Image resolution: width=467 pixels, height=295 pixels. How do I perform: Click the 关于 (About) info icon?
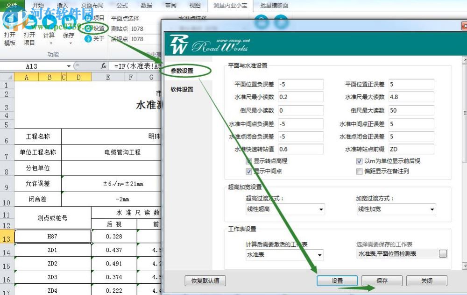coord(87,39)
